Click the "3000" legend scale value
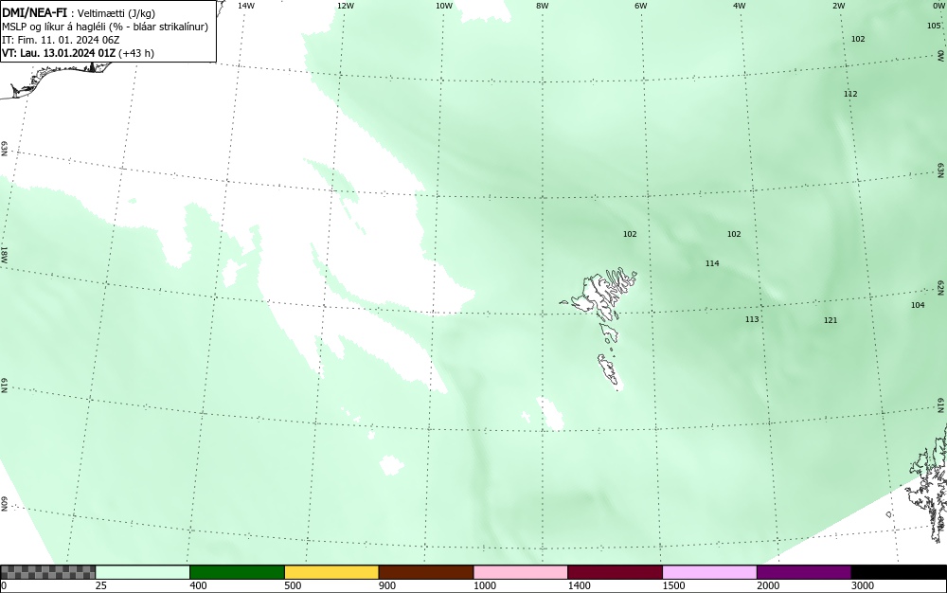 pyautogui.click(x=864, y=585)
